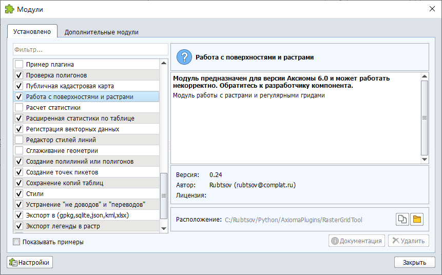Select the Установлено tab
Image resolution: width=442 pixels, height=275 pixels.
click(32, 31)
